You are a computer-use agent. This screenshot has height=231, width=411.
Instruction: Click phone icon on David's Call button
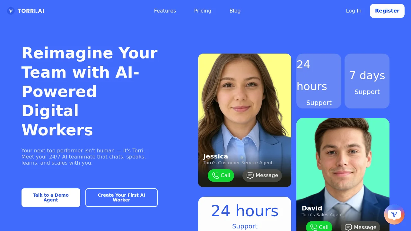coord(313,227)
